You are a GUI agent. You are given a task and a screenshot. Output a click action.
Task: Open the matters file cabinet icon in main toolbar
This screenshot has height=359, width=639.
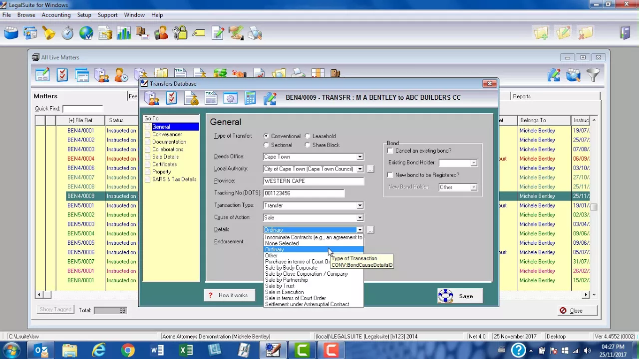pyautogui.click(x=11, y=33)
